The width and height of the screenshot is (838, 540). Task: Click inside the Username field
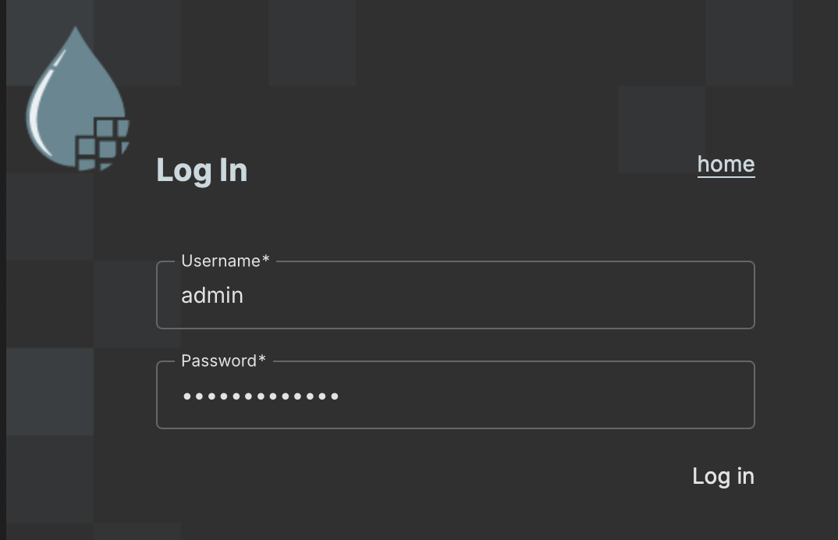tap(456, 295)
